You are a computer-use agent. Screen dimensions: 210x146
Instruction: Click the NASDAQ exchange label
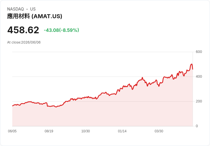(x=15, y=9)
